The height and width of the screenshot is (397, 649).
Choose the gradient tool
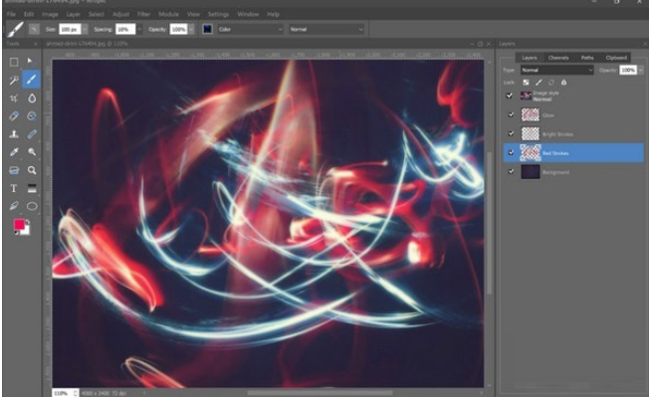click(x=32, y=188)
